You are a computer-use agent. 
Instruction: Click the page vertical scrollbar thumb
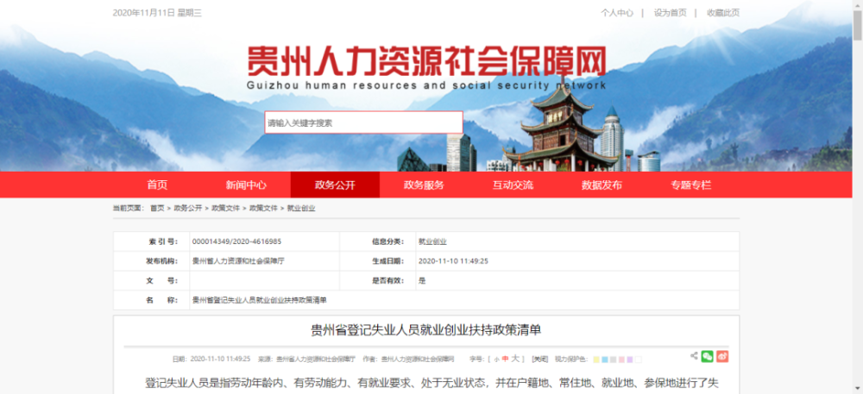click(858, 24)
